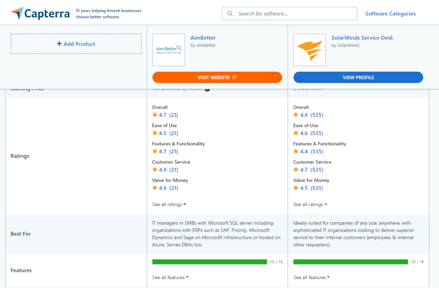Image resolution: width=439 pixels, height=288 pixels.
Task: Expand SolarWinds See all features
Action: [311, 277]
